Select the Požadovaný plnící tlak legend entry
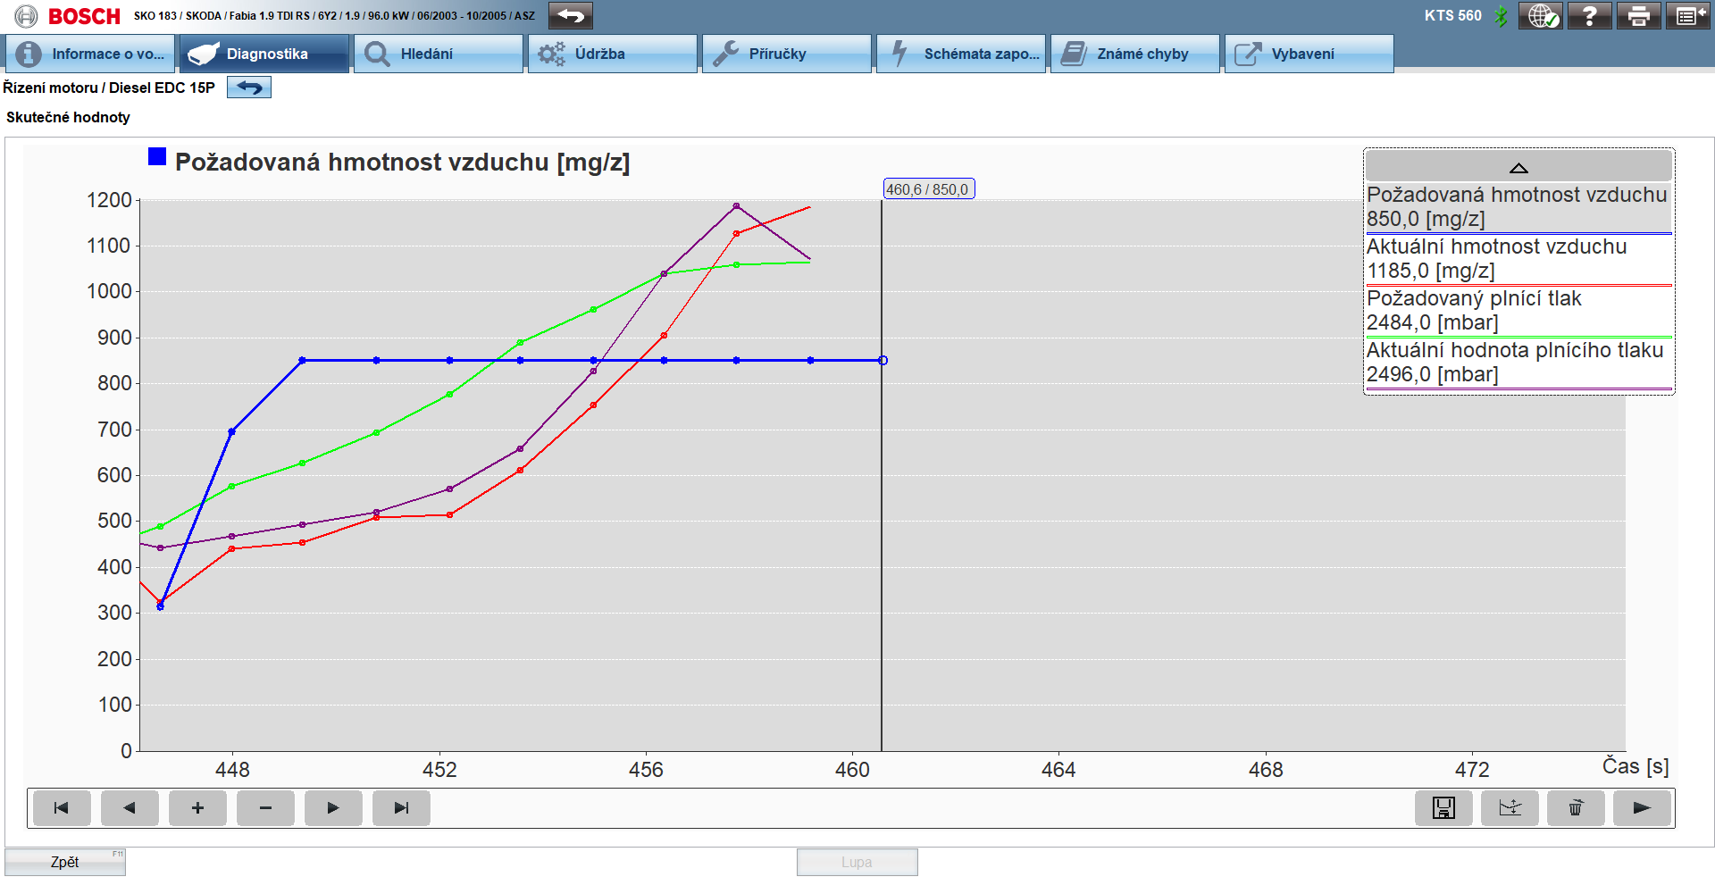This screenshot has width=1715, height=877. pyautogui.click(x=1518, y=311)
